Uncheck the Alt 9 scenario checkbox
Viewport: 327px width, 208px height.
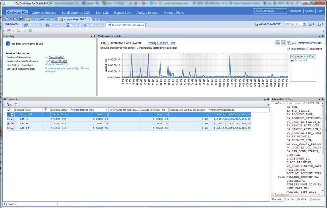tap(12, 124)
